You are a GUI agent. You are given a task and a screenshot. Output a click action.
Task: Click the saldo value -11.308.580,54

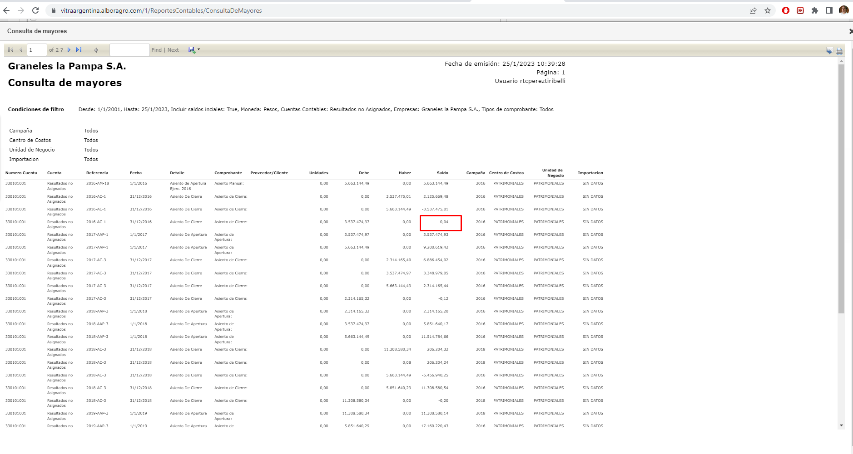pos(434,388)
